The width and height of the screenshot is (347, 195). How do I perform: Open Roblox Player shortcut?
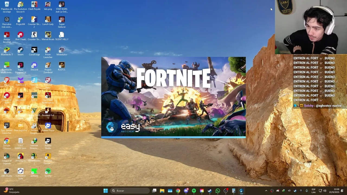[48, 127]
